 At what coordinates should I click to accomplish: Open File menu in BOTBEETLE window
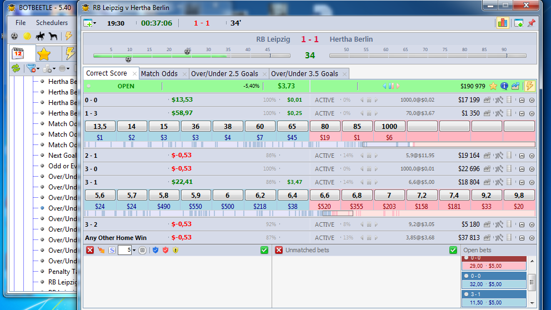[21, 22]
